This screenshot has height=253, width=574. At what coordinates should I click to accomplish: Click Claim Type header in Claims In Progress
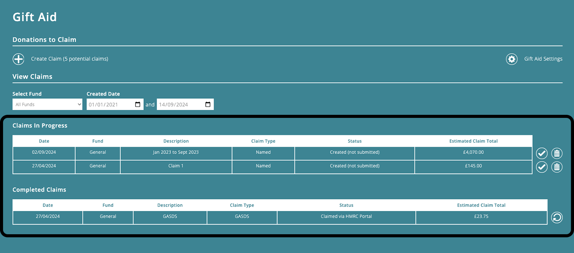pyautogui.click(x=263, y=141)
